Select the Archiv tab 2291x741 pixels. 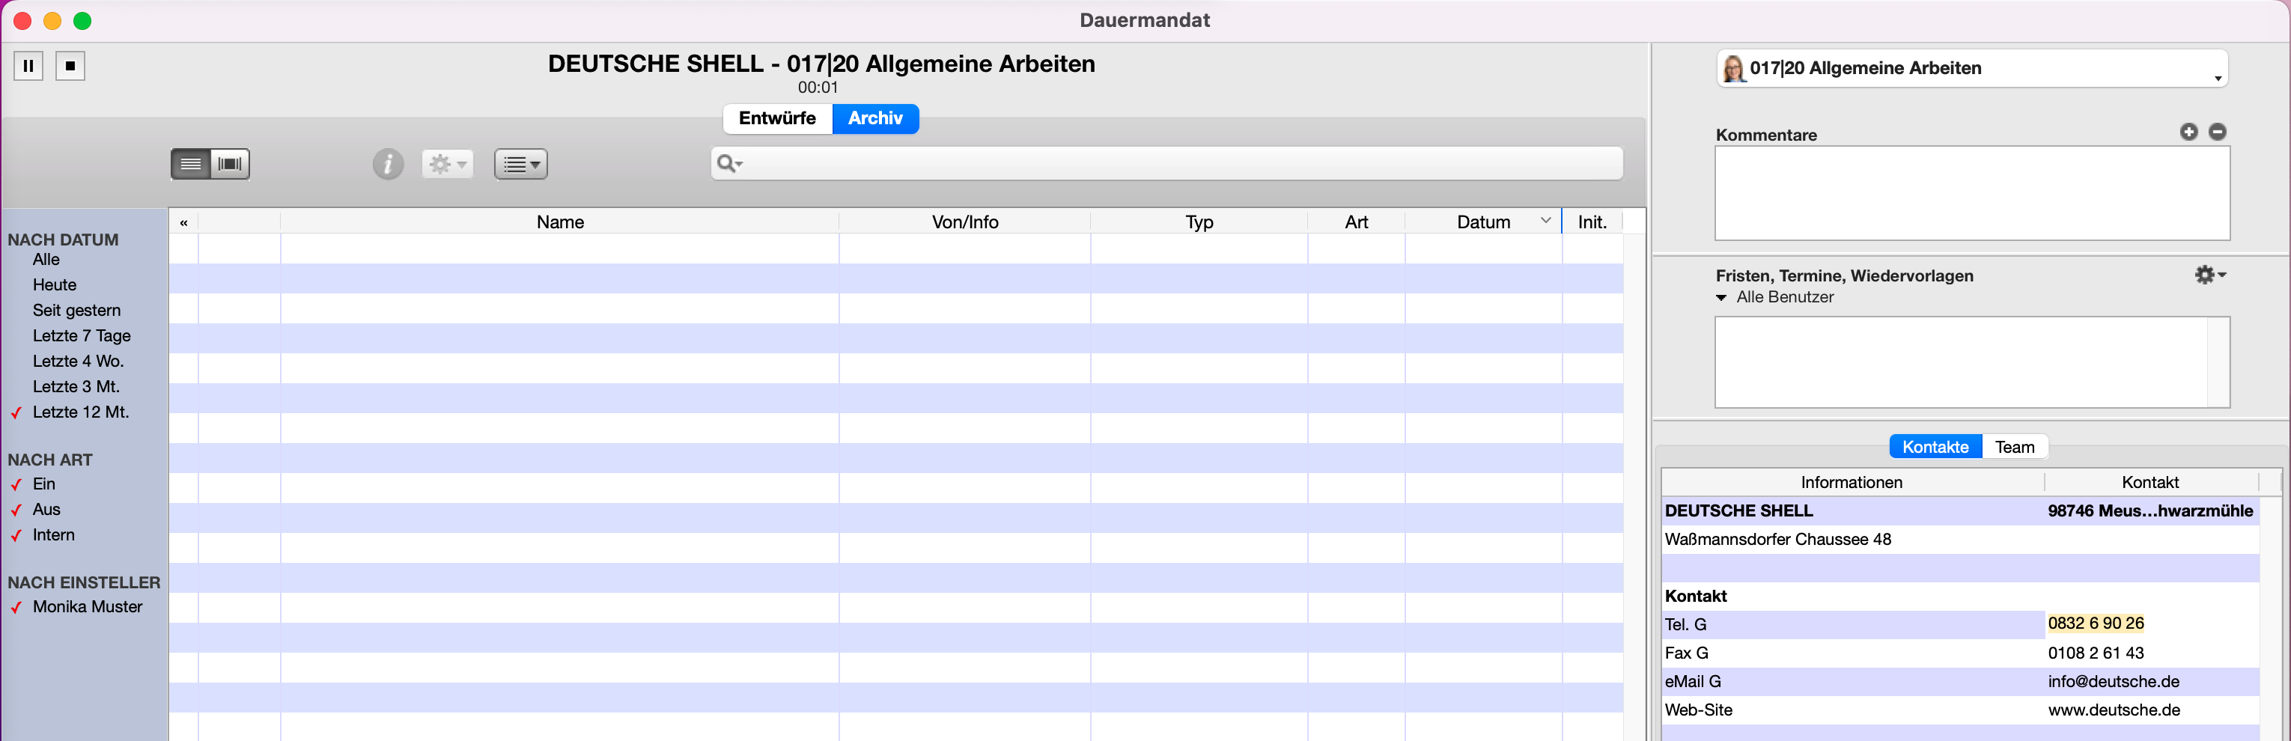(x=875, y=118)
